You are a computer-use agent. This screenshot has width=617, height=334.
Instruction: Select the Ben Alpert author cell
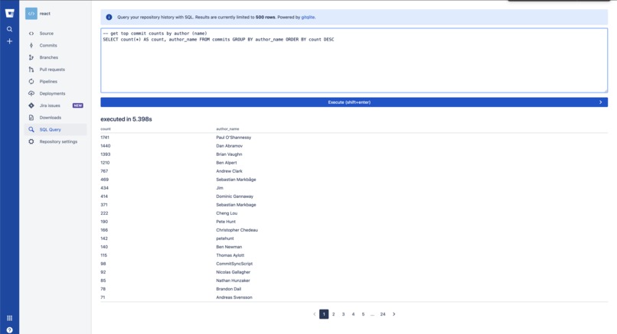tap(227, 163)
